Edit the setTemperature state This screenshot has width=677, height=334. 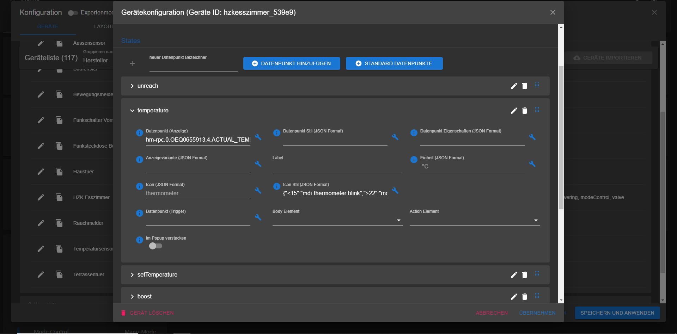pos(514,275)
